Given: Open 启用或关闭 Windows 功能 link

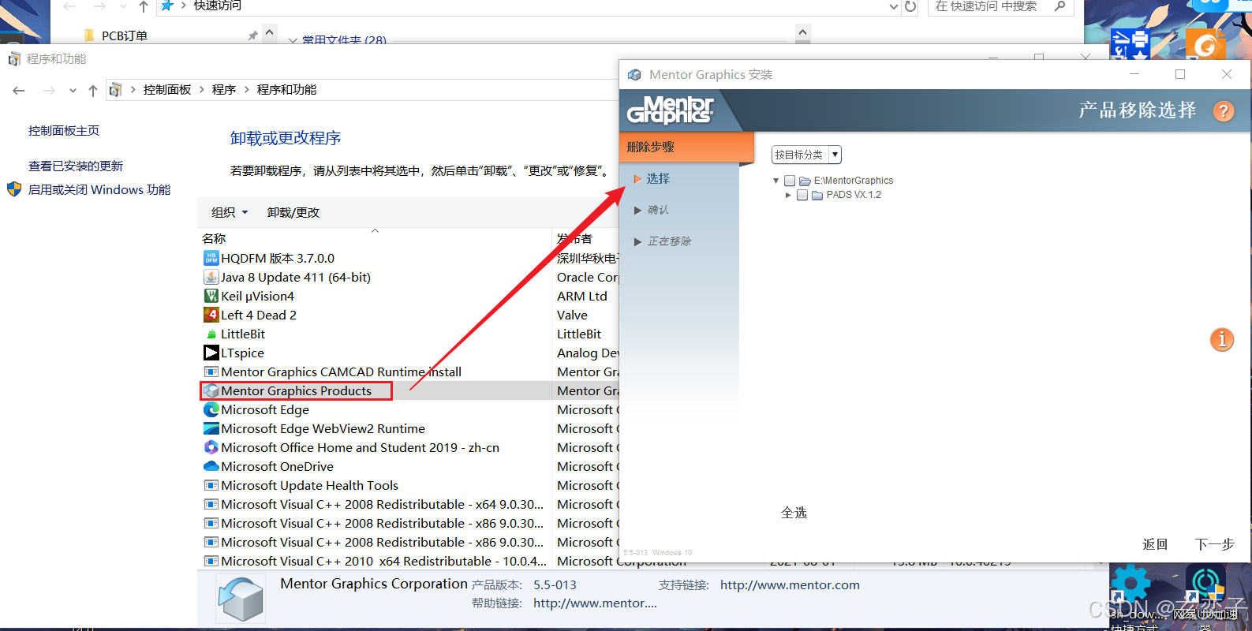Looking at the screenshot, I should (99, 190).
